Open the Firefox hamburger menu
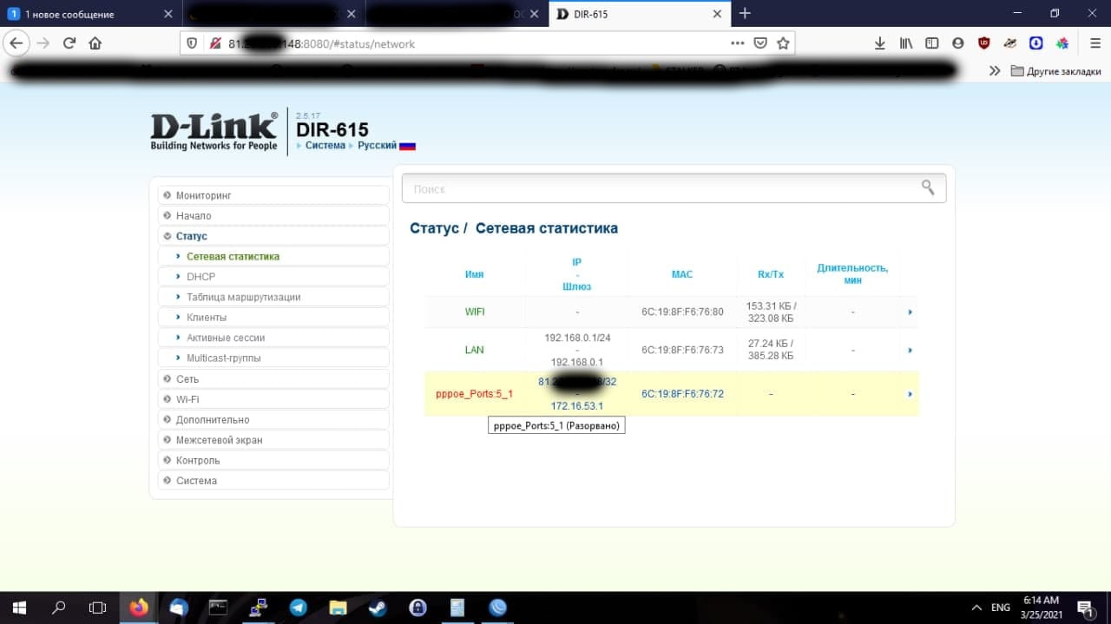1111x624 pixels. click(1095, 43)
